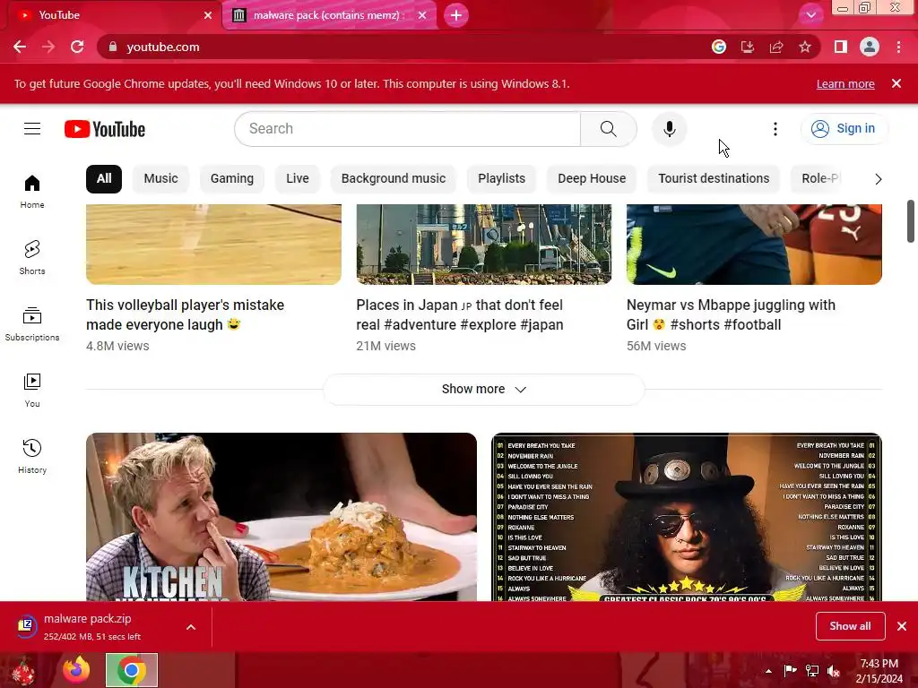Open the tab search dropdown arrow
Viewport: 918px width, 688px height.
(810, 15)
